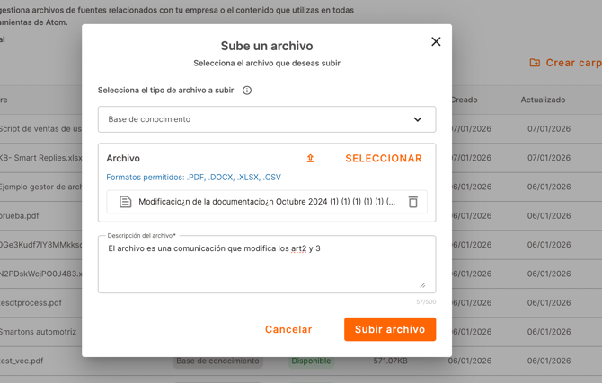Delete the attached file with trash icon
This screenshot has height=383, width=602.
coord(412,202)
